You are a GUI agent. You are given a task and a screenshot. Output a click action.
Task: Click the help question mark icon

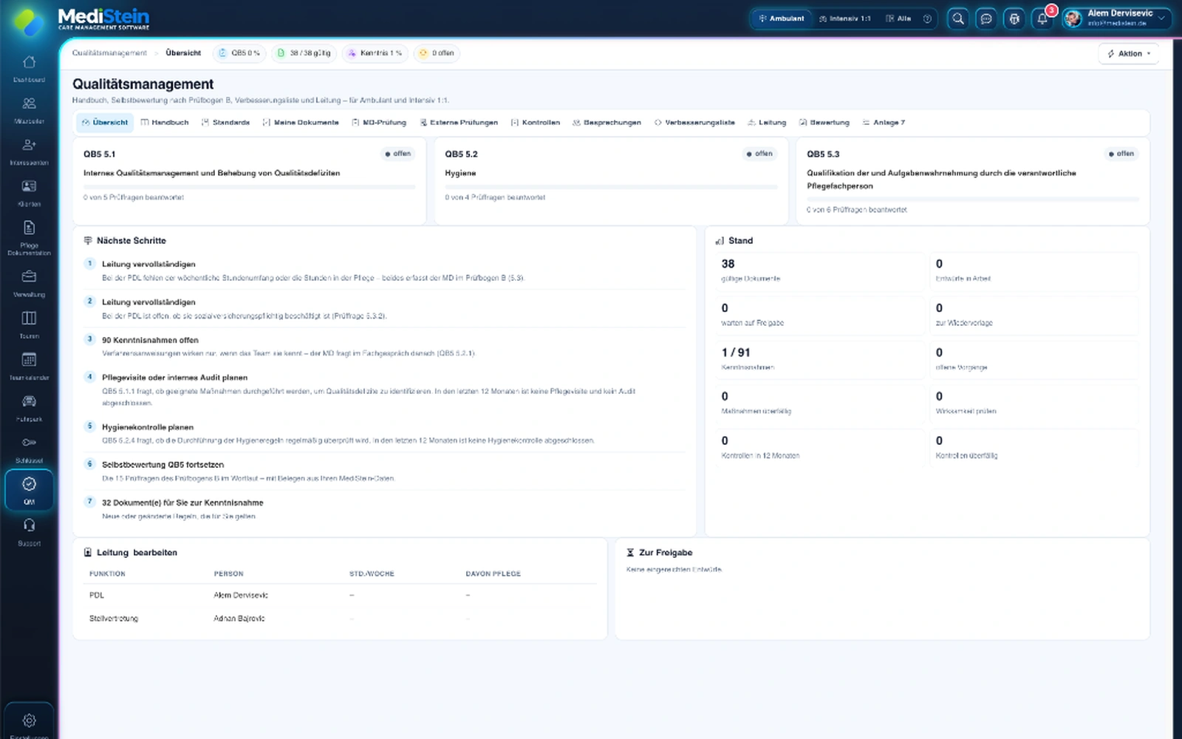pyautogui.click(x=927, y=18)
